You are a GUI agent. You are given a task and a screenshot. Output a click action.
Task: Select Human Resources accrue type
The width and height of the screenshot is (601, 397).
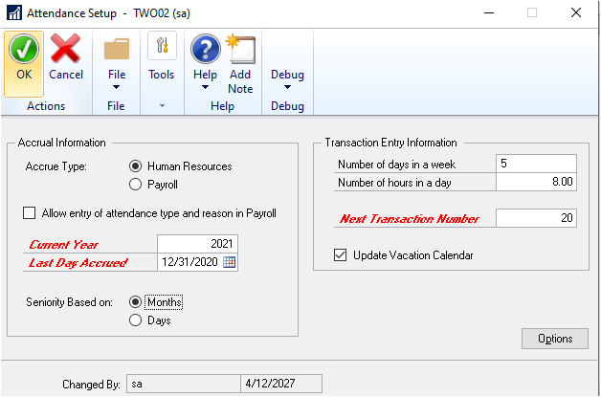tap(135, 166)
